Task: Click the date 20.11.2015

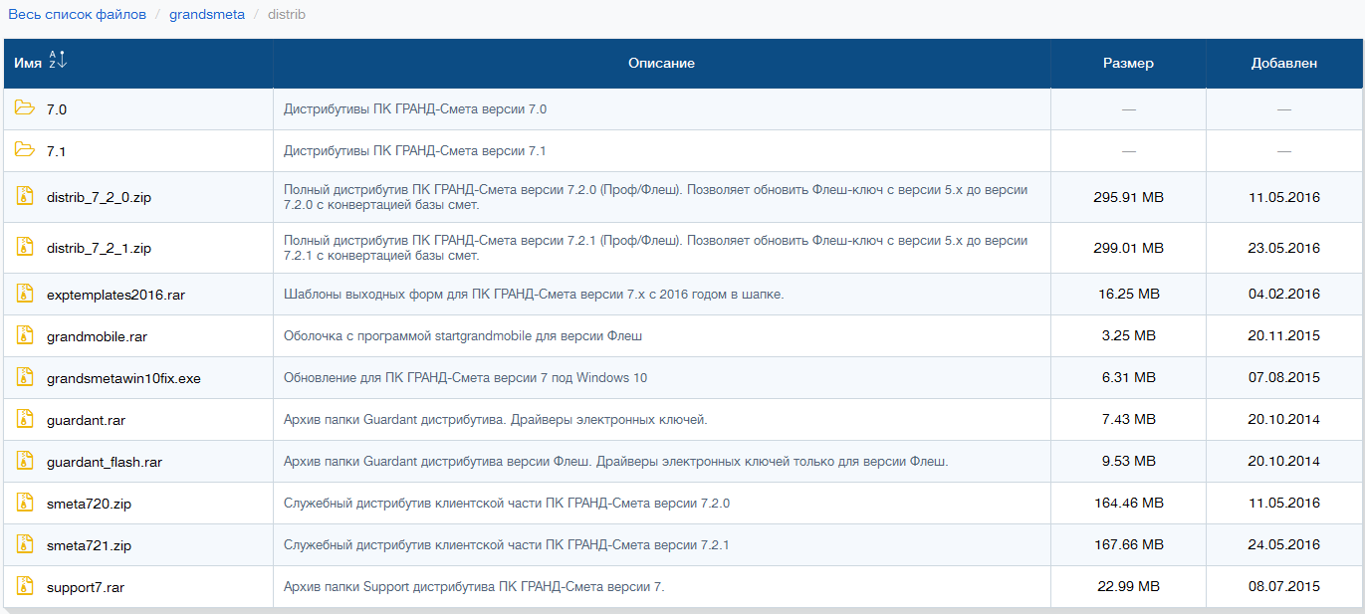Action: pyautogui.click(x=1284, y=336)
